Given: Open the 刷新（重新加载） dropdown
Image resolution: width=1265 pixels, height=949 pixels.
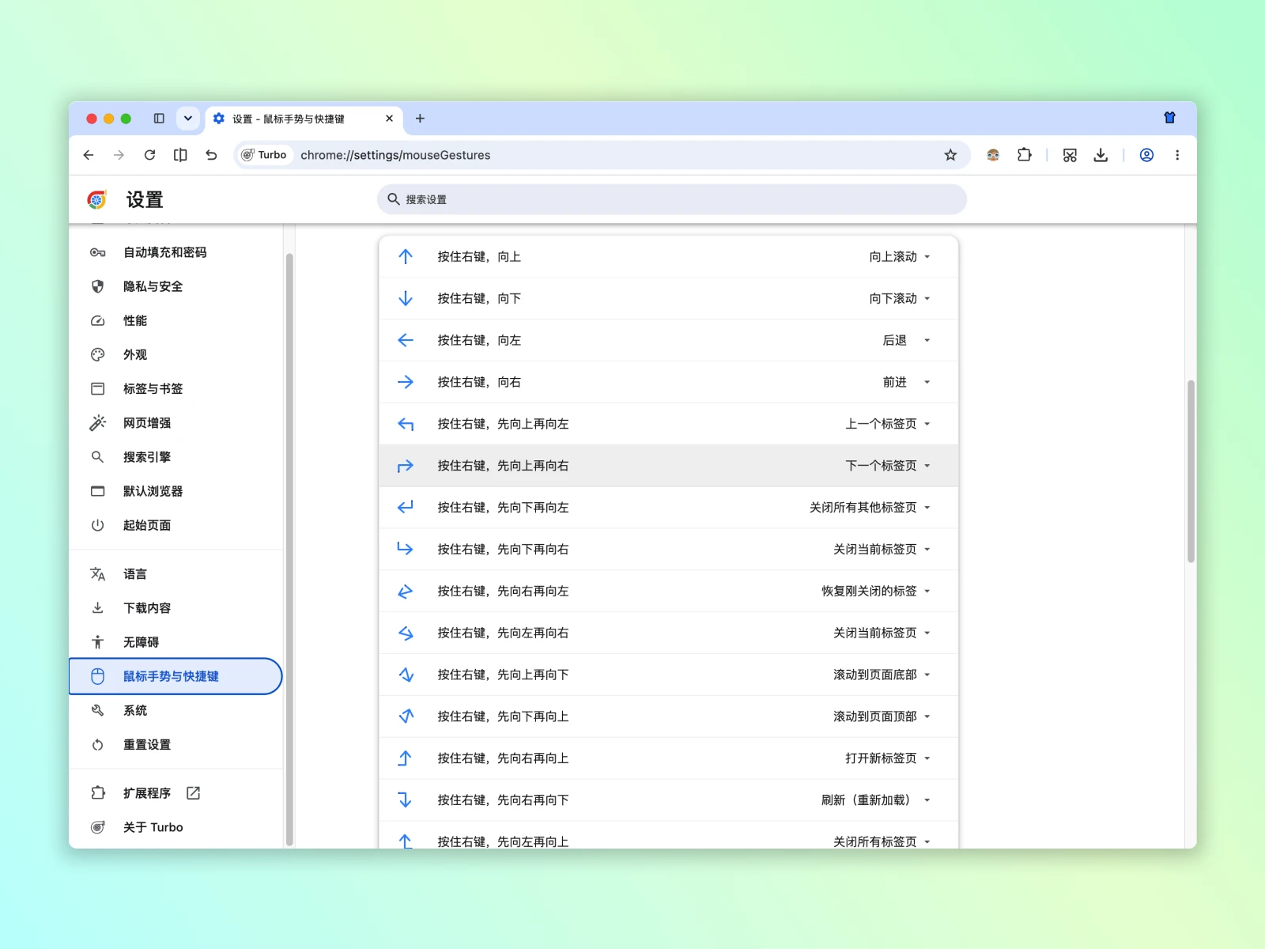Looking at the screenshot, I should click(876, 800).
